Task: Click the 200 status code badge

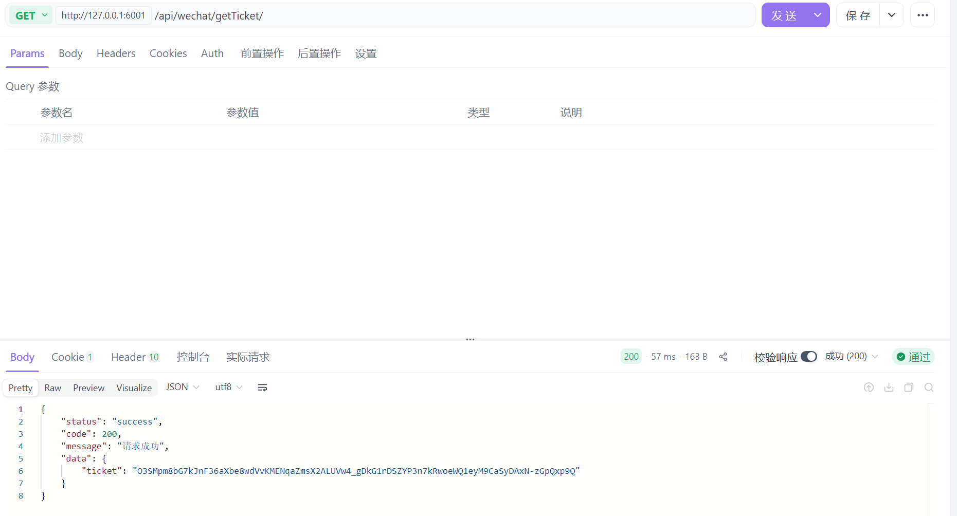Action: (631, 356)
